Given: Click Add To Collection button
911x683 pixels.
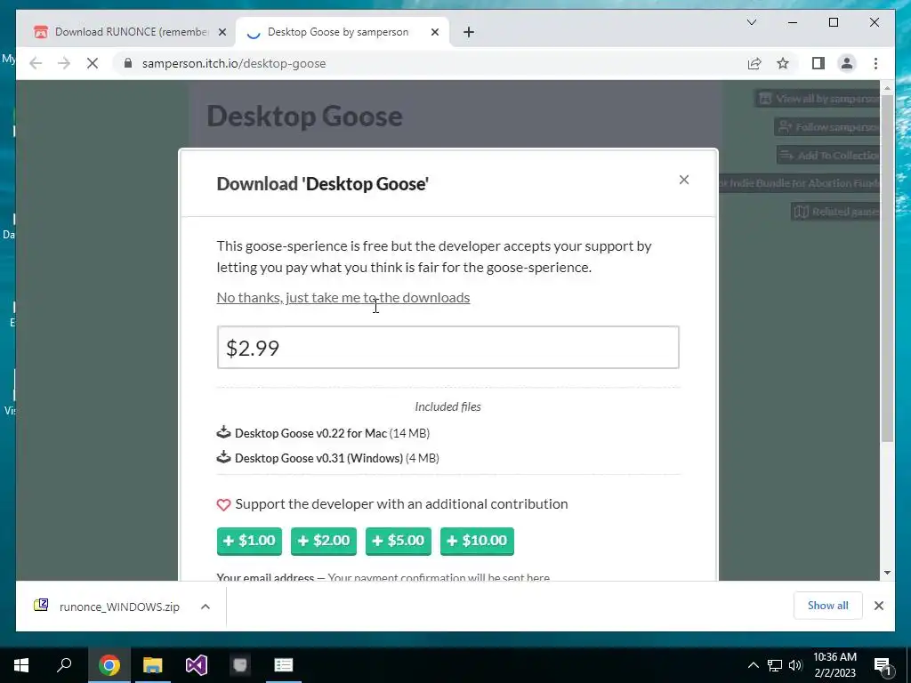Looking at the screenshot, I should tap(829, 155).
